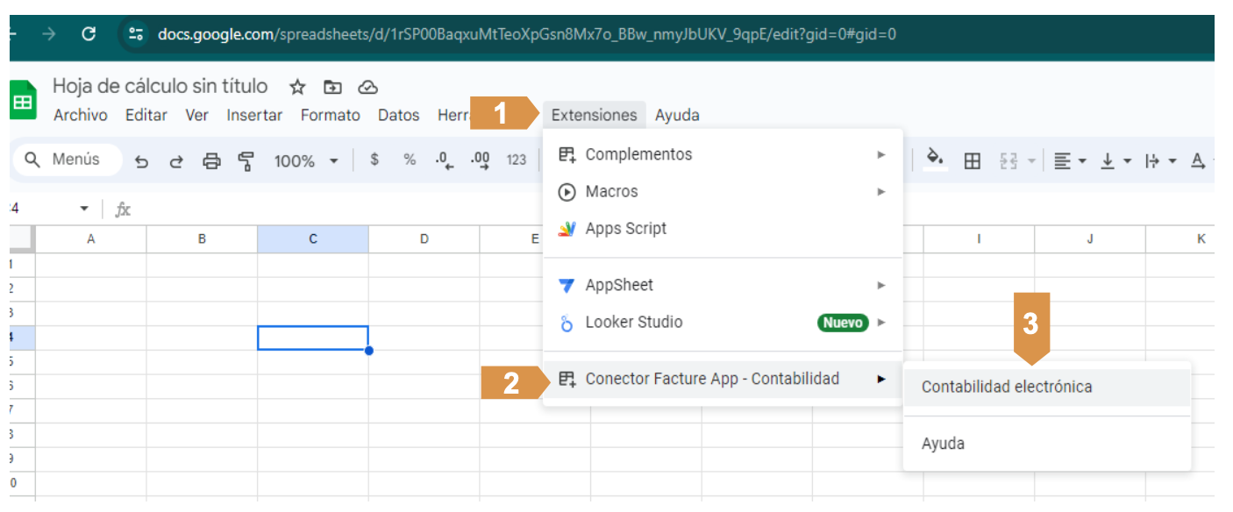Click the fill color bucket
The image size is (1233, 512).
[936, 160]
